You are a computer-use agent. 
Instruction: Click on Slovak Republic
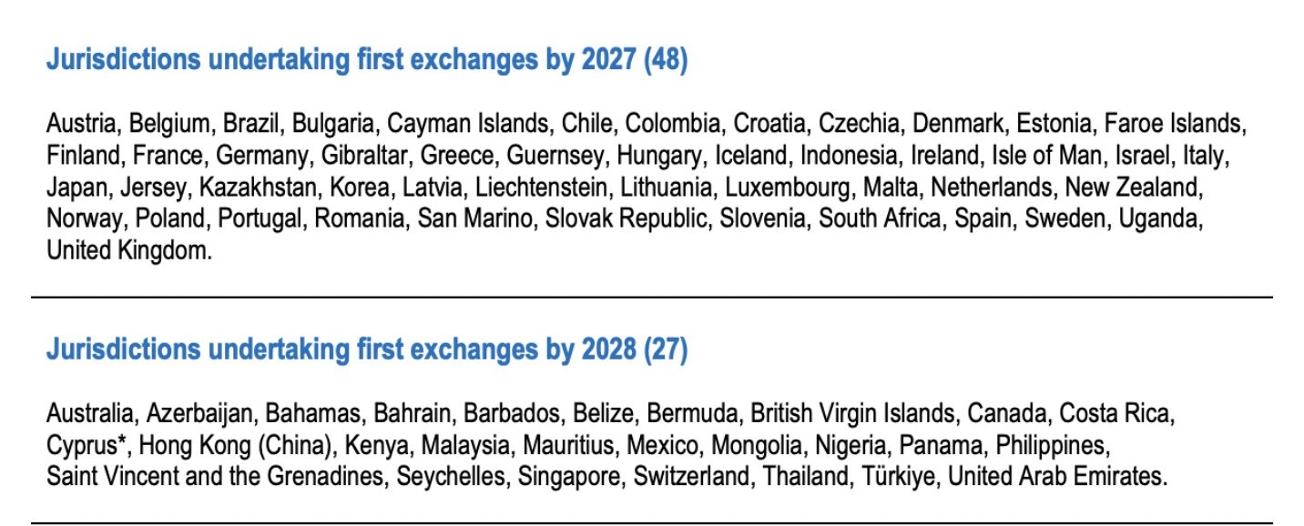[x=624, y=220]
